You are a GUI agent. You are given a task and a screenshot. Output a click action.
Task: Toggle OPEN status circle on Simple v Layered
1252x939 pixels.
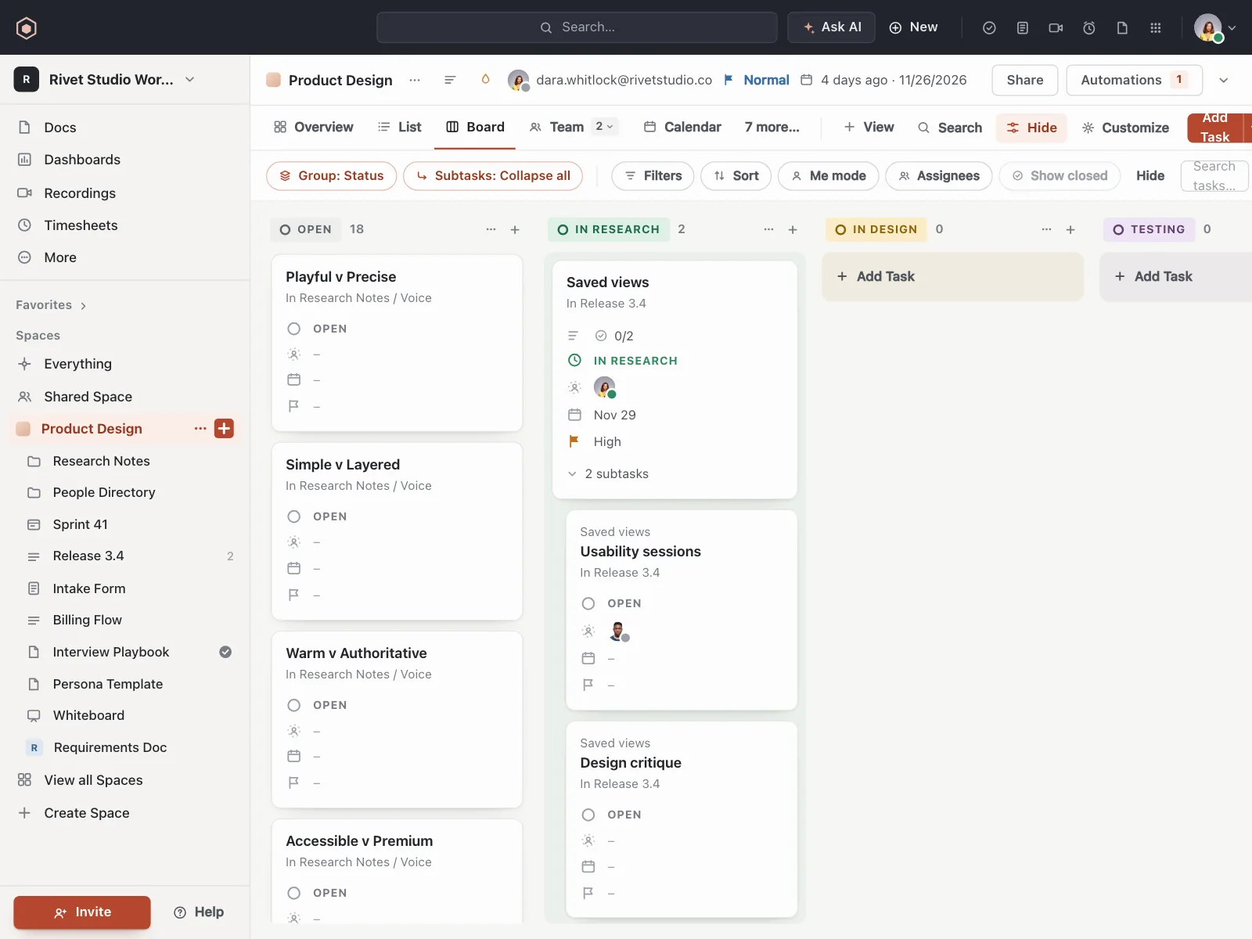tap(293, 516)
